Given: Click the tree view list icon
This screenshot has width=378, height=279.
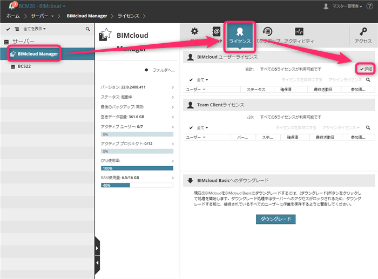Looking at the screenshot, I should (x=17, y=29).
